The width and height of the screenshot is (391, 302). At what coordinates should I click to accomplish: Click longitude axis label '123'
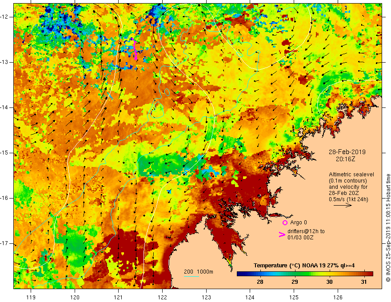[x=206, y=297]
